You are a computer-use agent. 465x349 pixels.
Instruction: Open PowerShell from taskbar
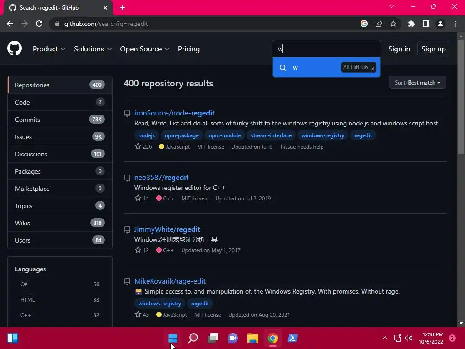click(x=293, y=338)
